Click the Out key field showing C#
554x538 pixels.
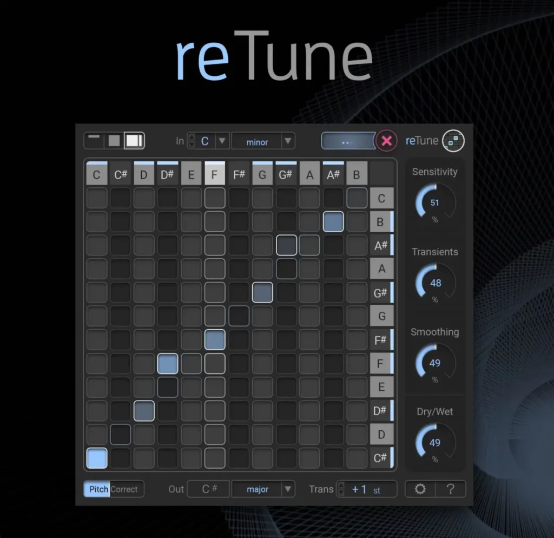208,489
